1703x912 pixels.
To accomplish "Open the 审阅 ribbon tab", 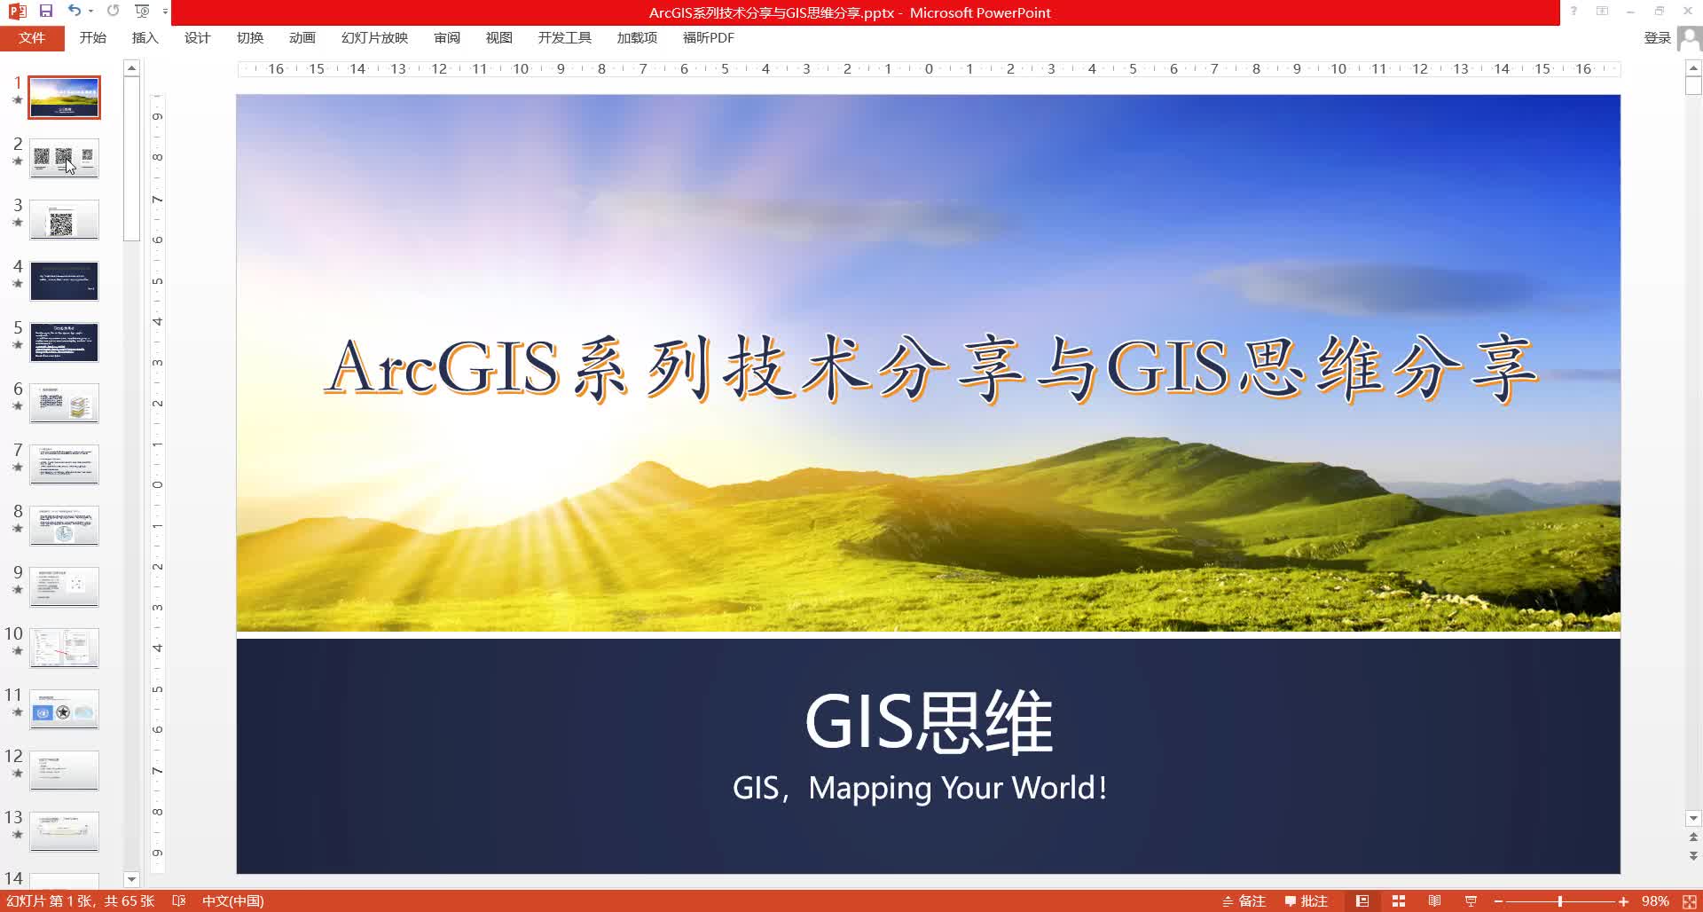I will [447, 38].
